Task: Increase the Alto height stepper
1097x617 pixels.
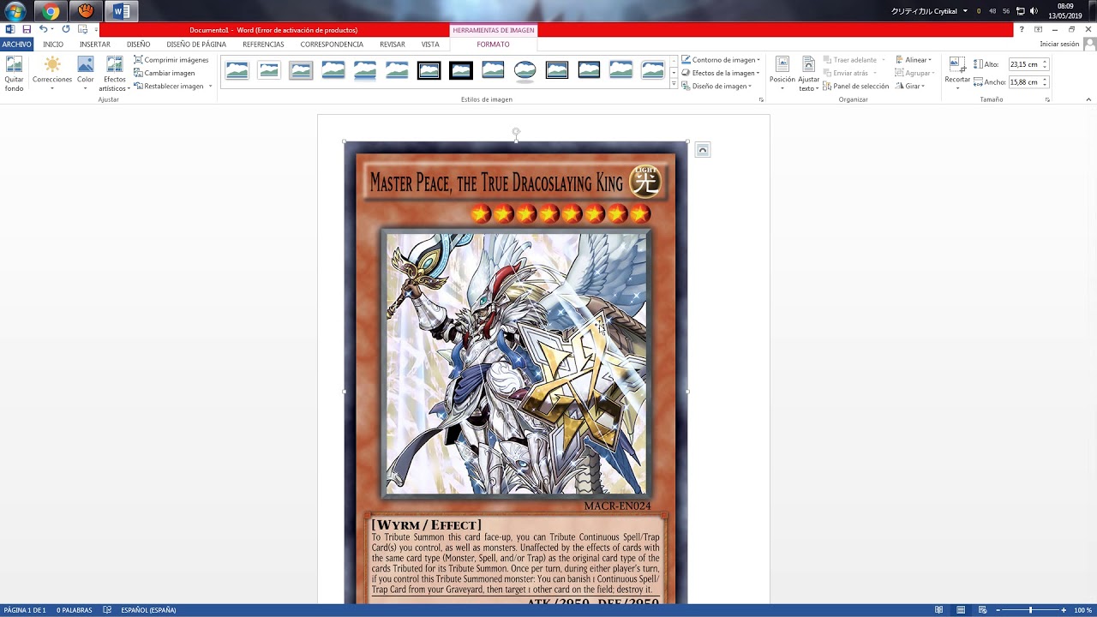Action: click(1046, 62)
